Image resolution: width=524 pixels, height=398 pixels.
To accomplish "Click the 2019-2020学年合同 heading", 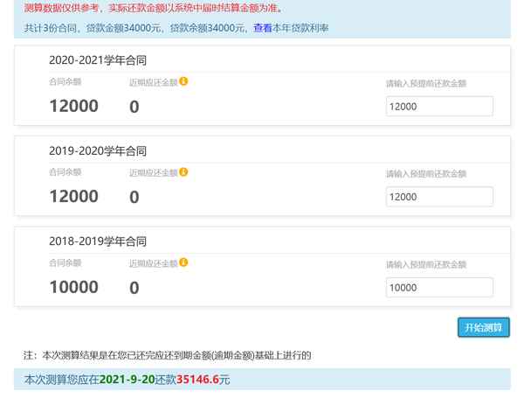I will click(x=98, y=151).
